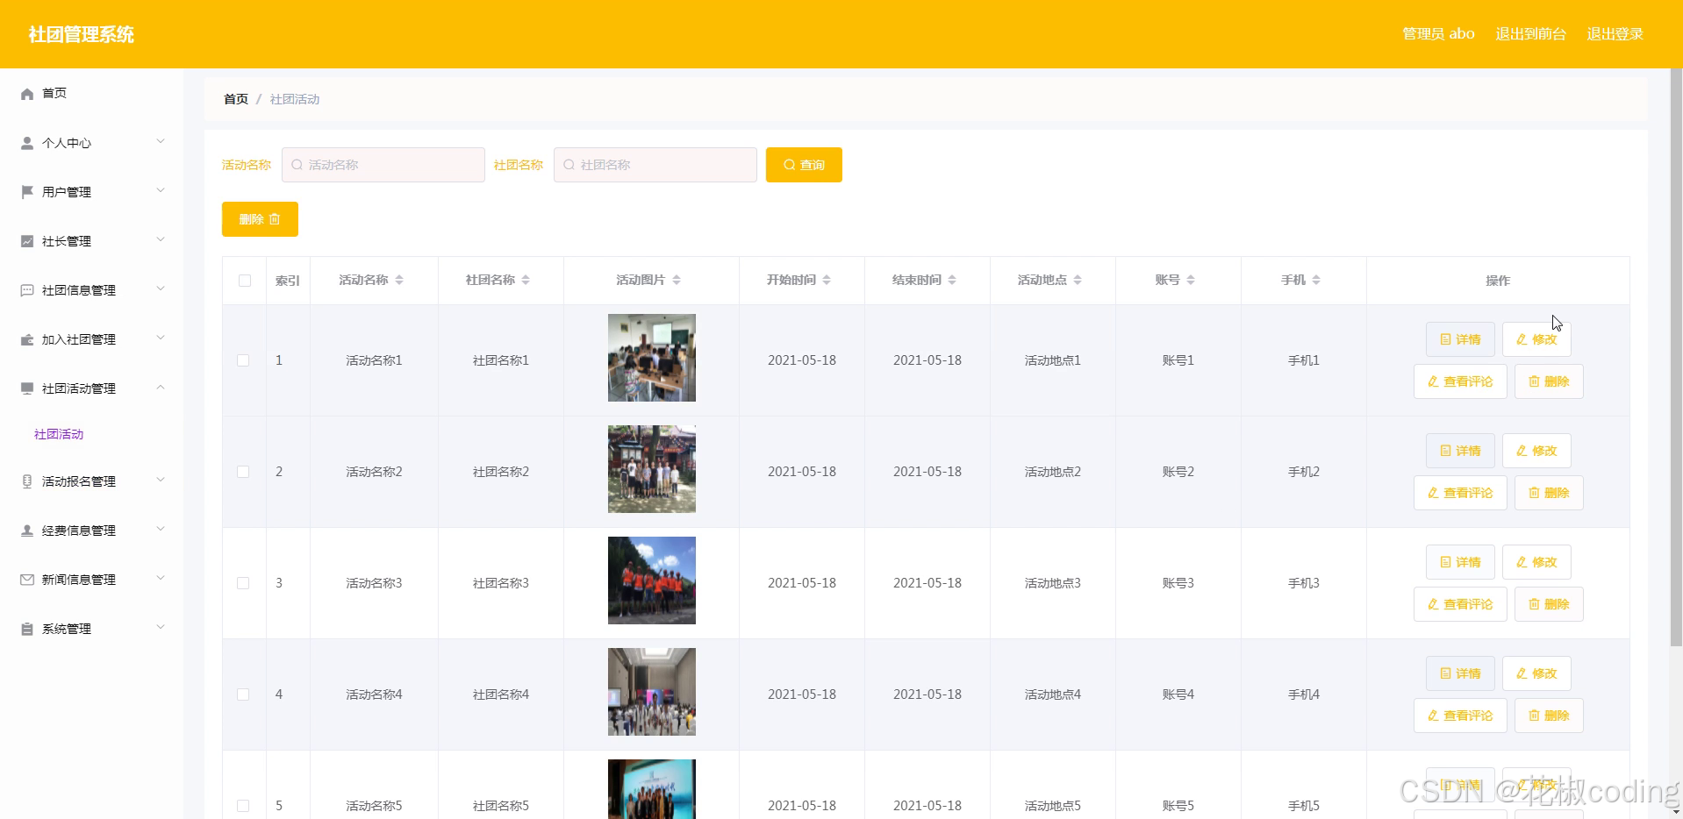Click 退出登录 in the top bar
Viewport: 1683px width, 819px height.
(x=1615, y=33)
